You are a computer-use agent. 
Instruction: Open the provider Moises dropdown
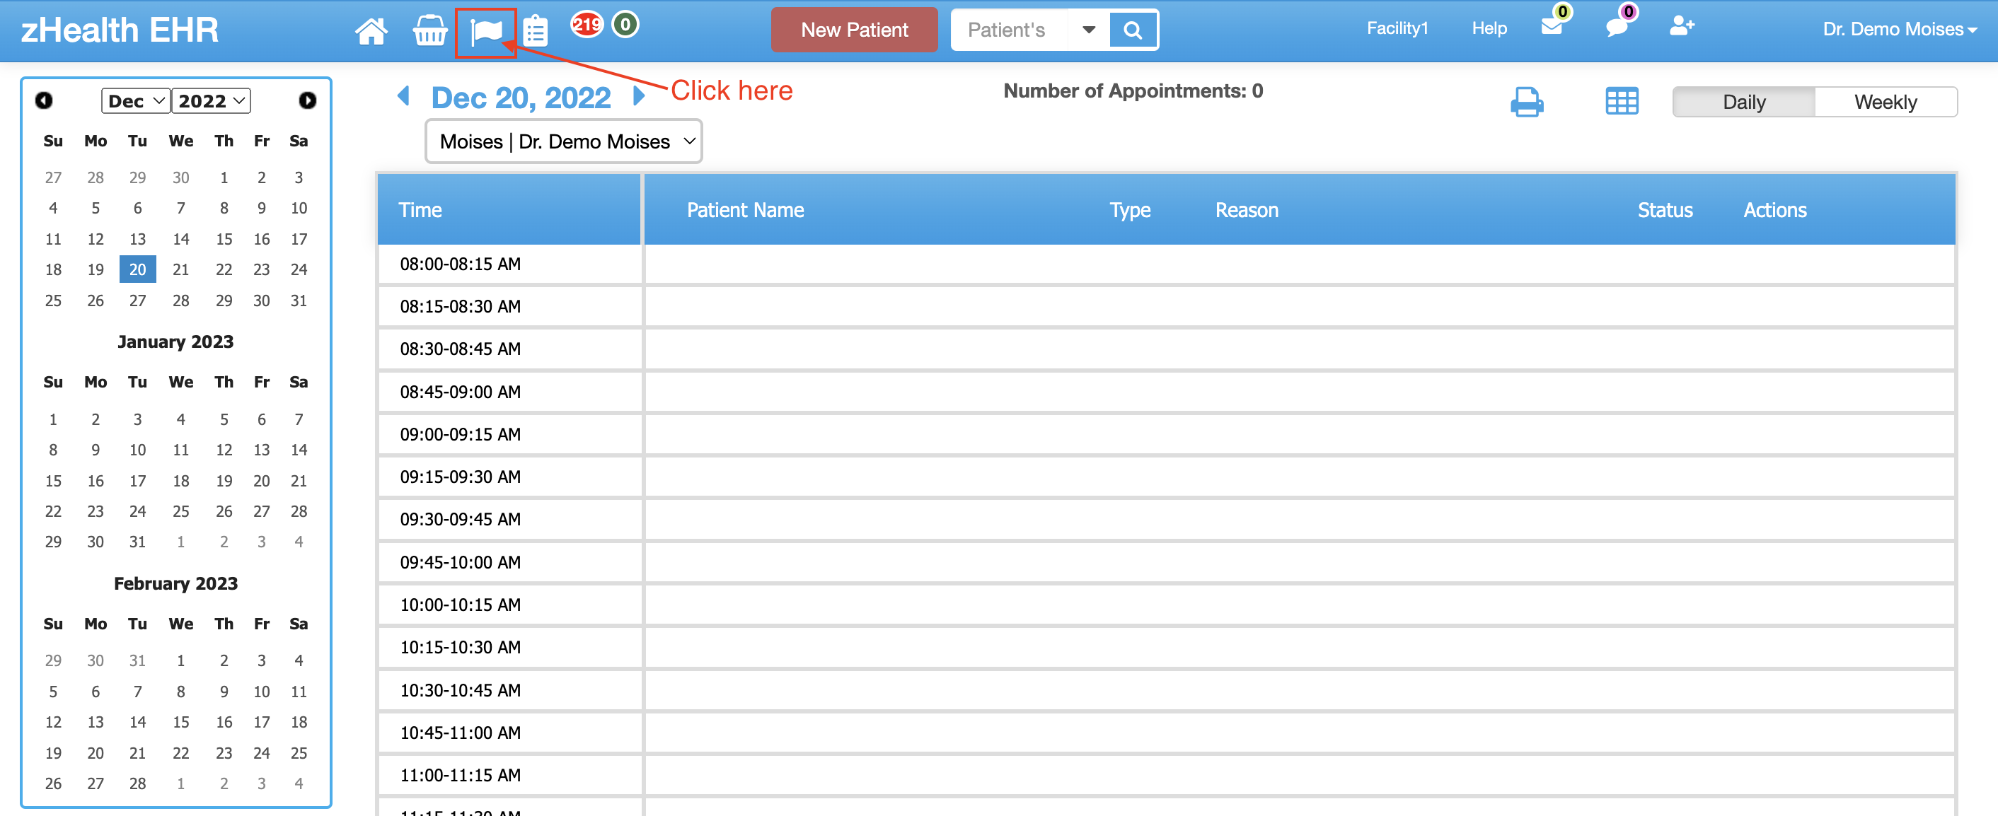pyautogui.click(x=564, y=142)
